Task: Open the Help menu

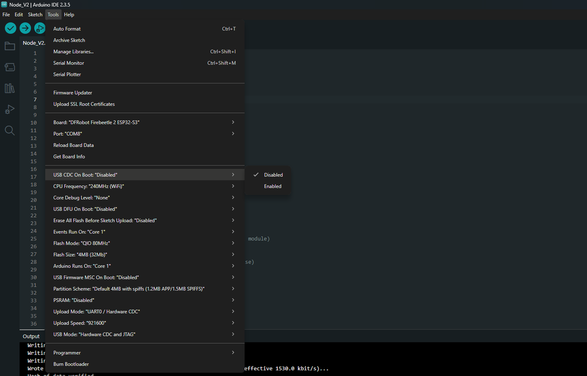Action: pyautogui.click(x=69, y=14)
